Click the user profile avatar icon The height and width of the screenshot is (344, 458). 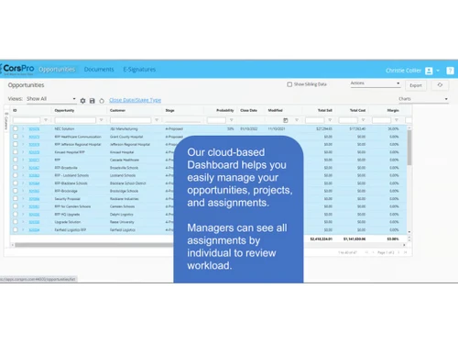429,71
